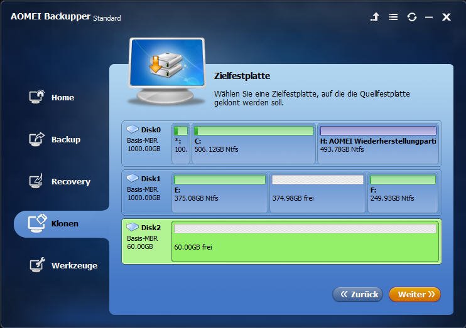Minimize the AOMEI Backupper window
This screenshot has height=328, width=466.
428,18
